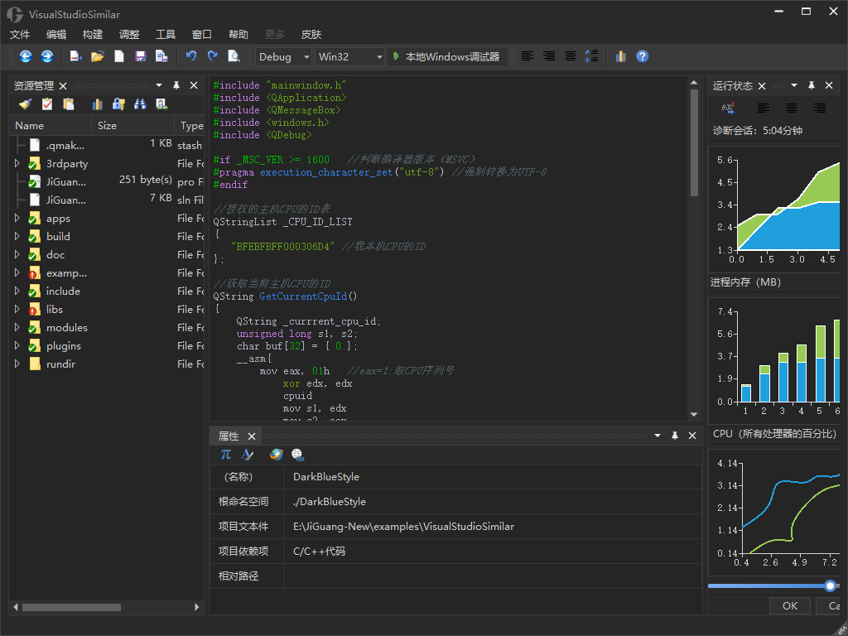Click the add new item toolbar icon
Viewport: 848px width, 636px height.
pyautogui.click(x=75, y=56)
